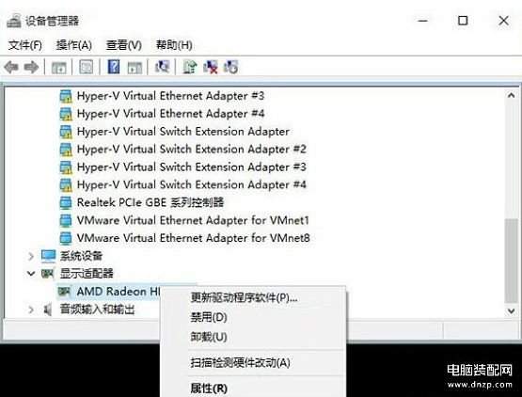Image resolution: width=522 pixels, height=397 pixels.
Task: Close the 设备管理器 window
Action: pos(504,21)
